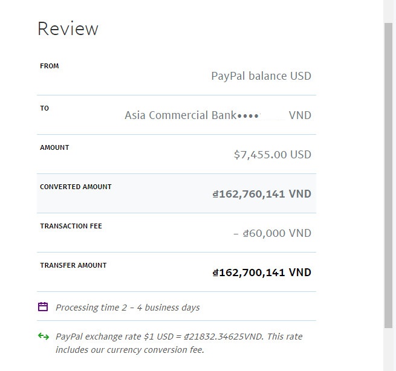This screenshot has width=396, height=371.
Task: Click the purple calendar icon
Action: pos(43,307)
